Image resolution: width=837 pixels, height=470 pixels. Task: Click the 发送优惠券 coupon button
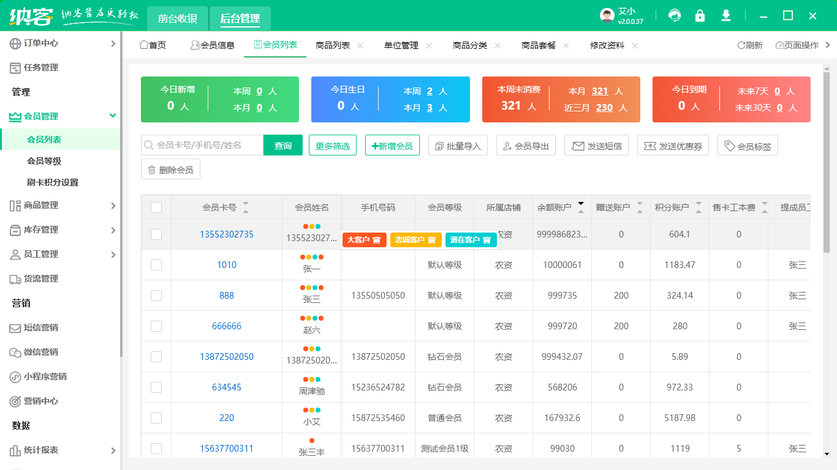(673, 146)
